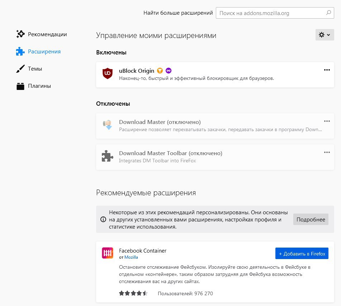This screenshot has height=306, width=341.
Task: Focus the addons.mozilla.org search field
Action: pyautogui.click(x=275, y=13)
